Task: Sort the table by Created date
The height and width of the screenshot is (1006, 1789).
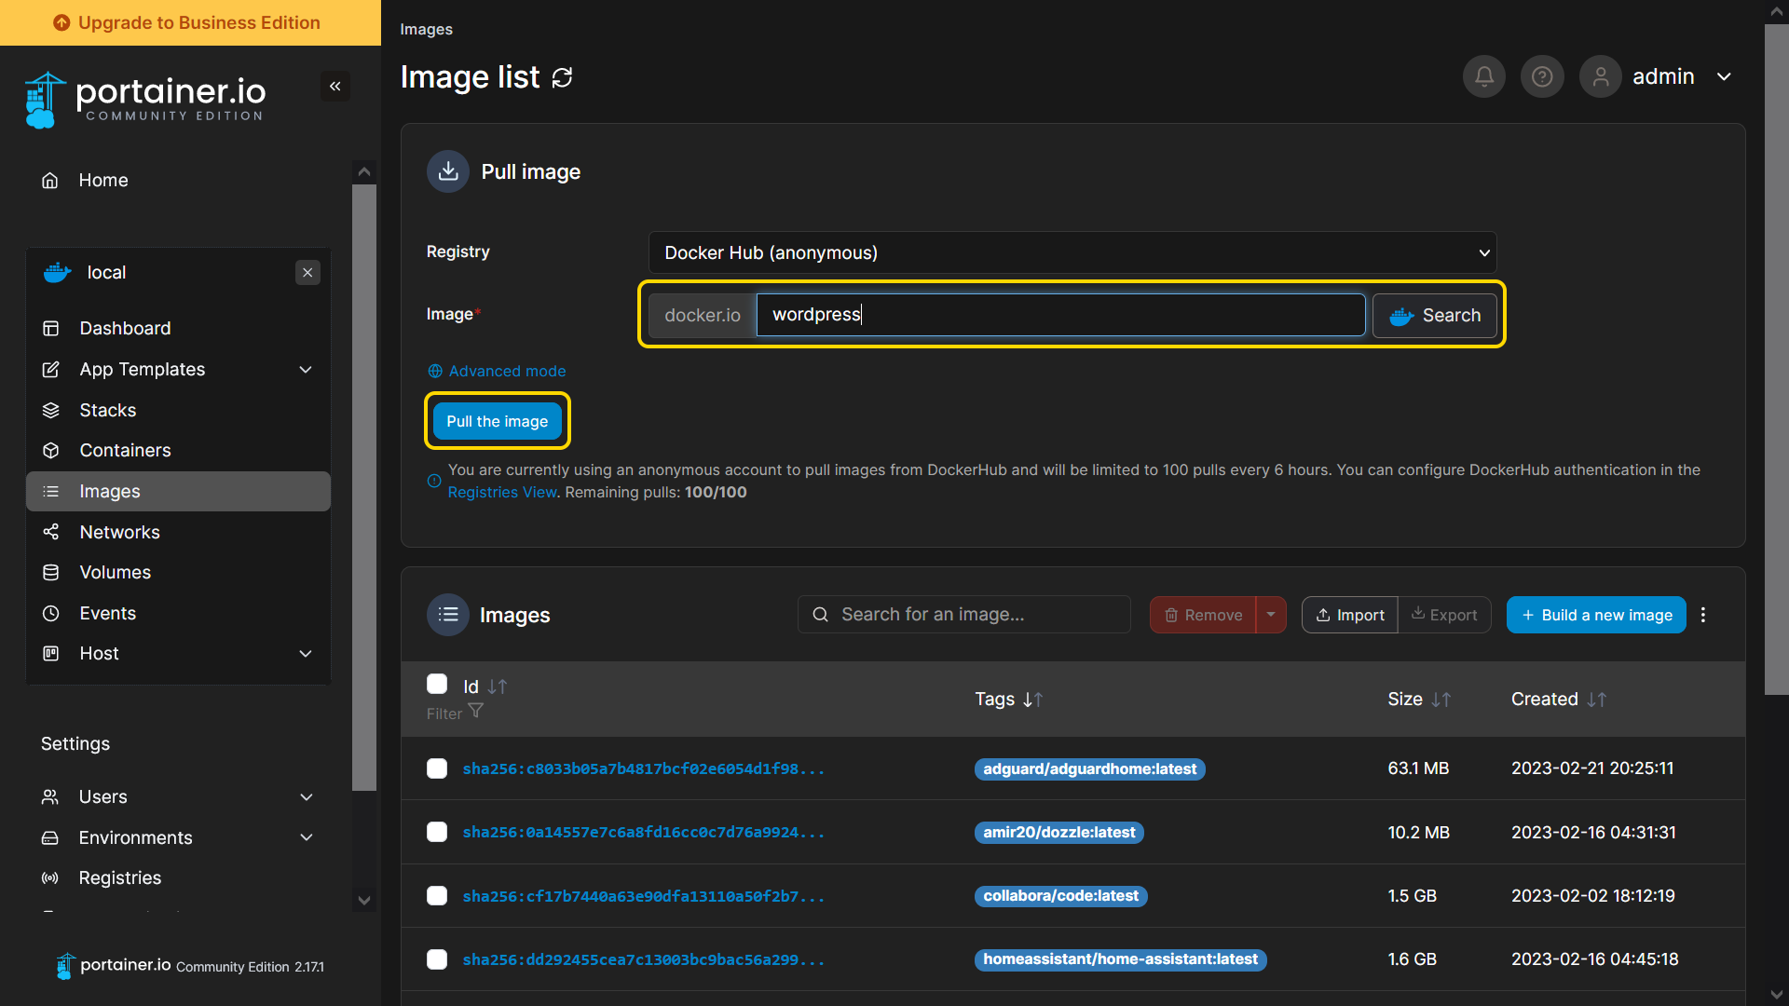Action: [1597, 700]
